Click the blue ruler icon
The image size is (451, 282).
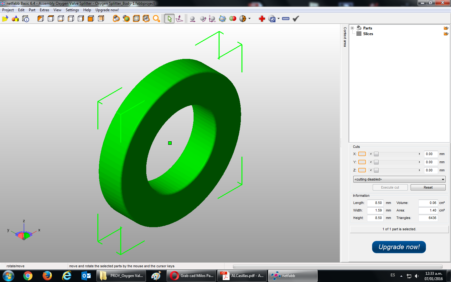pyautogui.click(x=286, y=19)
